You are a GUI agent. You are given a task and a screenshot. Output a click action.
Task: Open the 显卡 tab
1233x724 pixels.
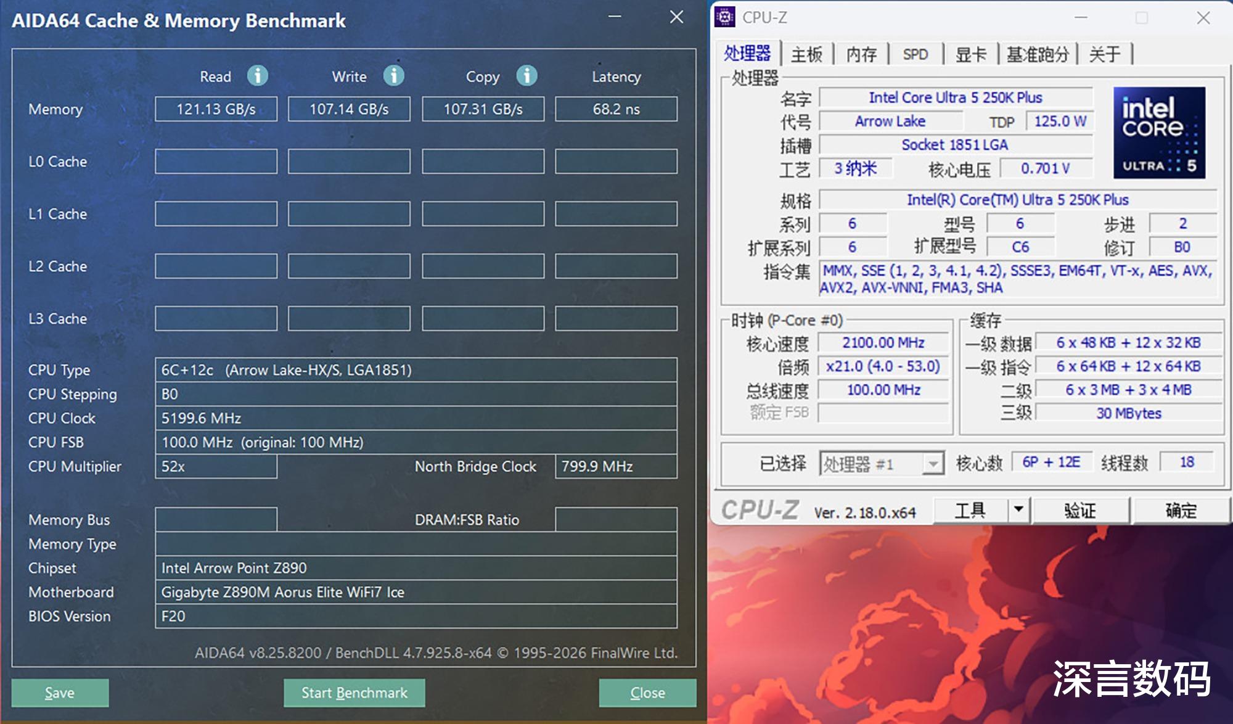[x=970, y=54]
